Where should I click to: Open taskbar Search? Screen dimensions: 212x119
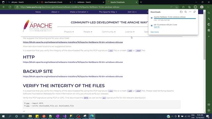pos(10,116)
